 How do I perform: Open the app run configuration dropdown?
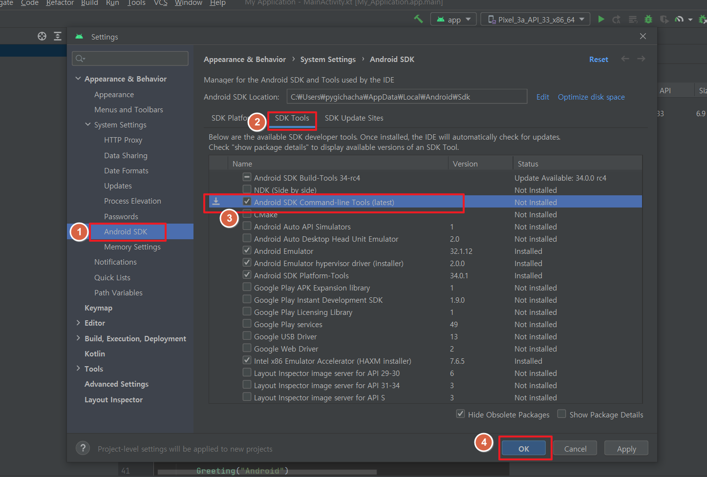(x=453, y=20)
